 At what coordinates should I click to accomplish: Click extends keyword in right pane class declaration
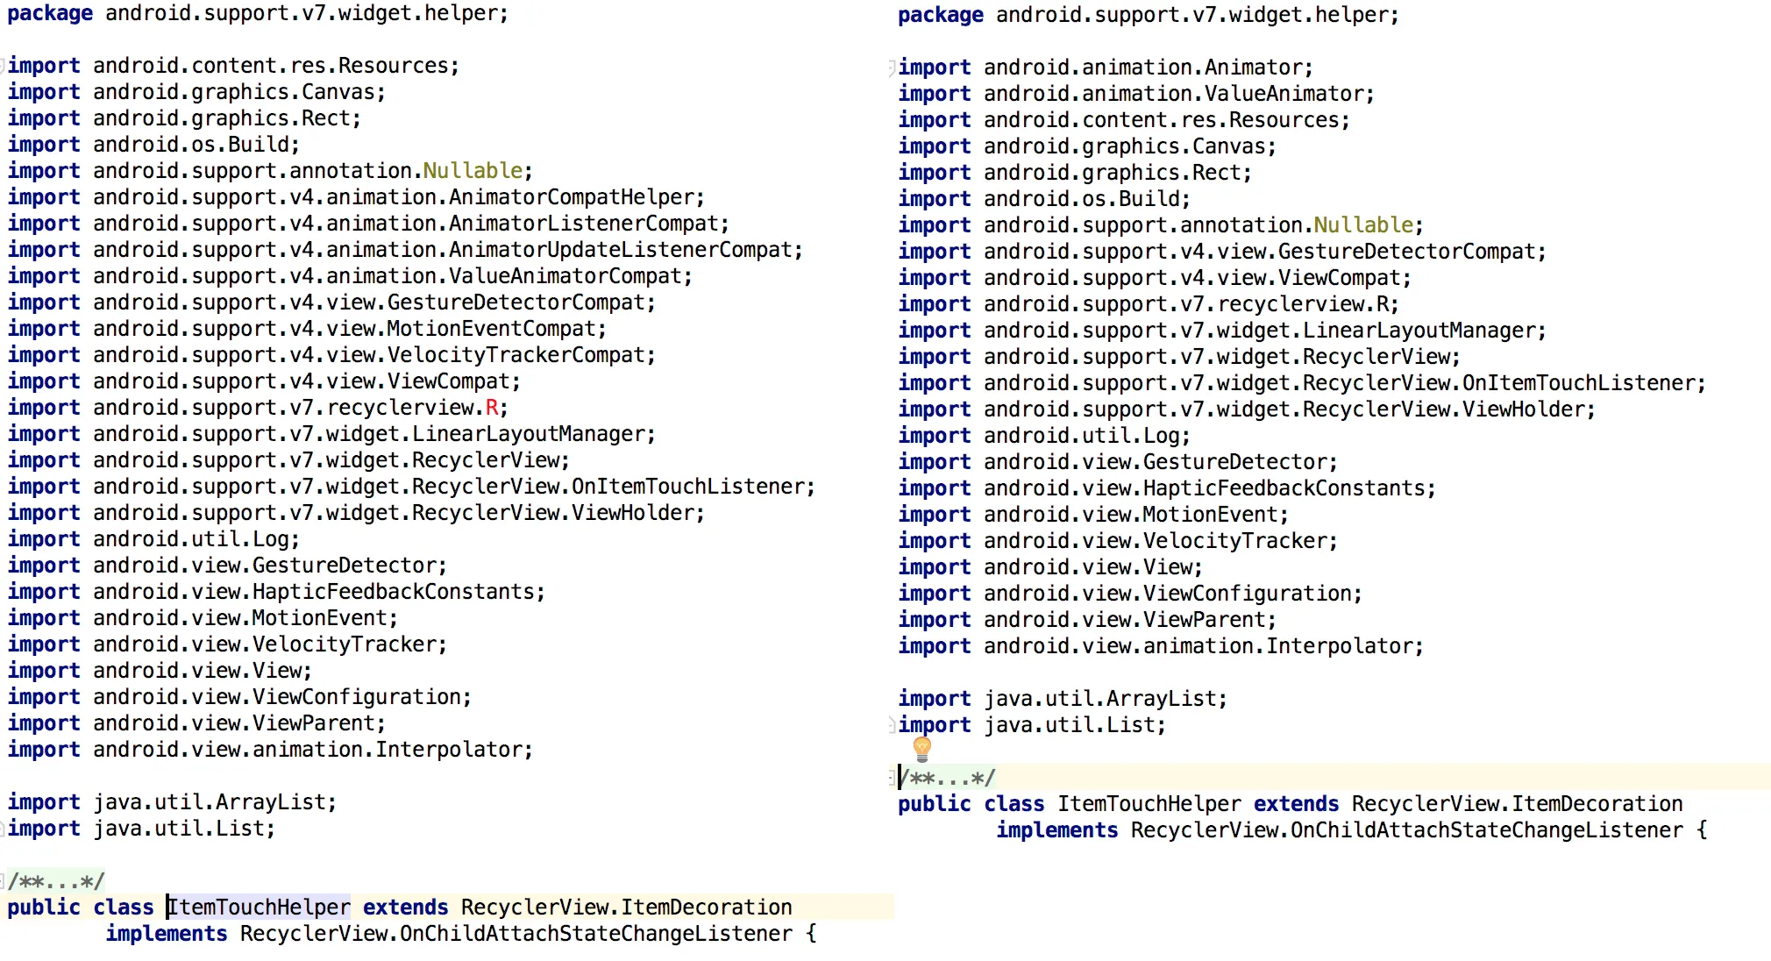tap(1296, 803)
